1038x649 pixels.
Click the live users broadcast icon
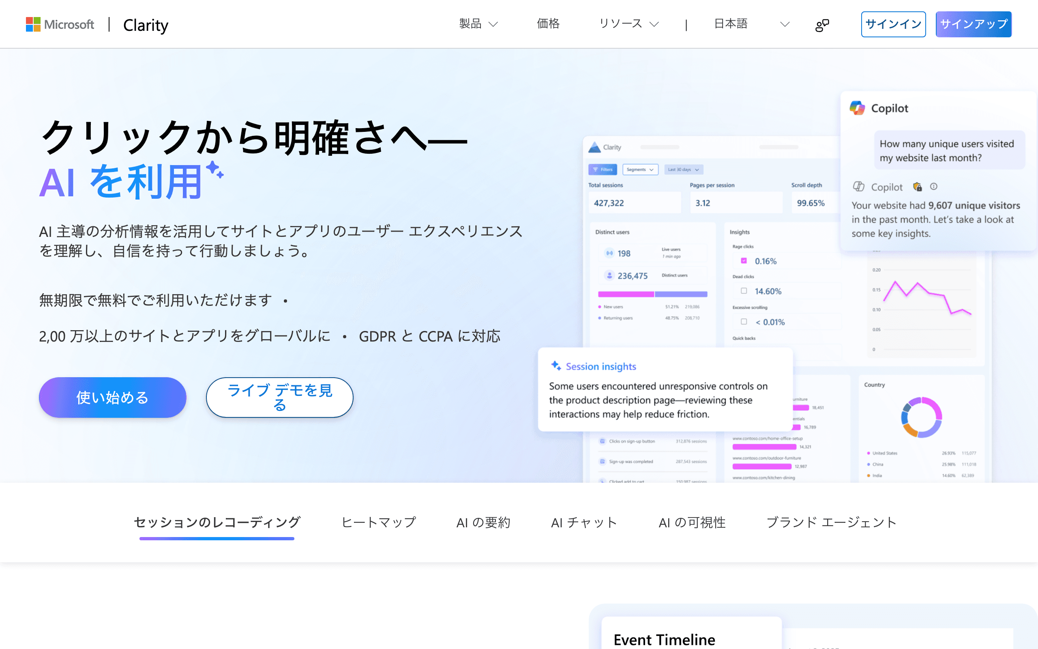pyautogui.click(x=609, y=253)
